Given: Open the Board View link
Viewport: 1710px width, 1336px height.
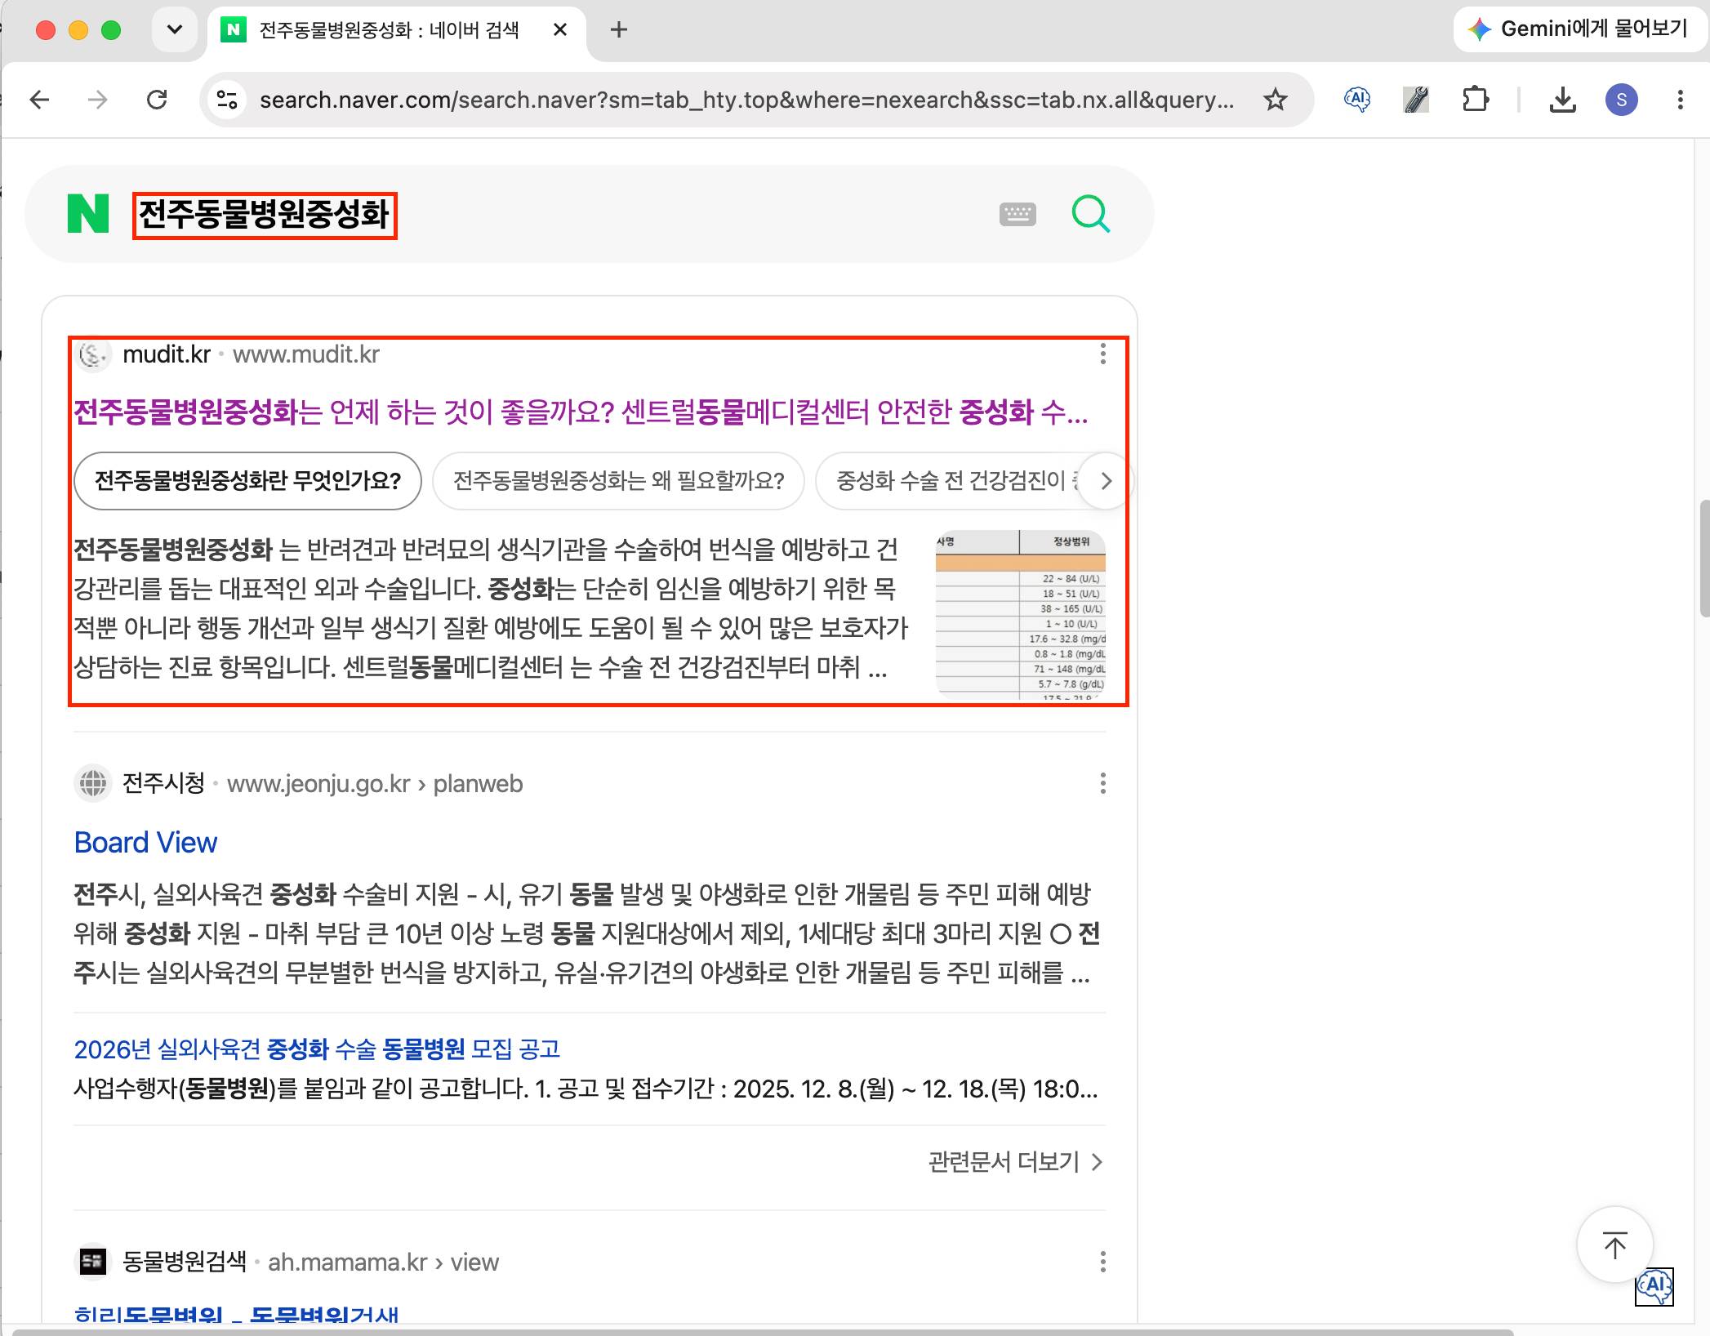Looking at the screenshot, I should (x=145, y=842).
